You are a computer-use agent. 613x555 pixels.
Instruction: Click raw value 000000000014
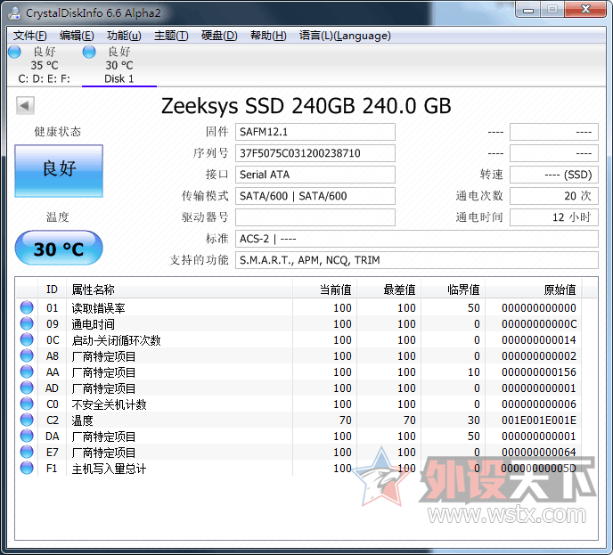pyautogui.click(x=539, y=340)
